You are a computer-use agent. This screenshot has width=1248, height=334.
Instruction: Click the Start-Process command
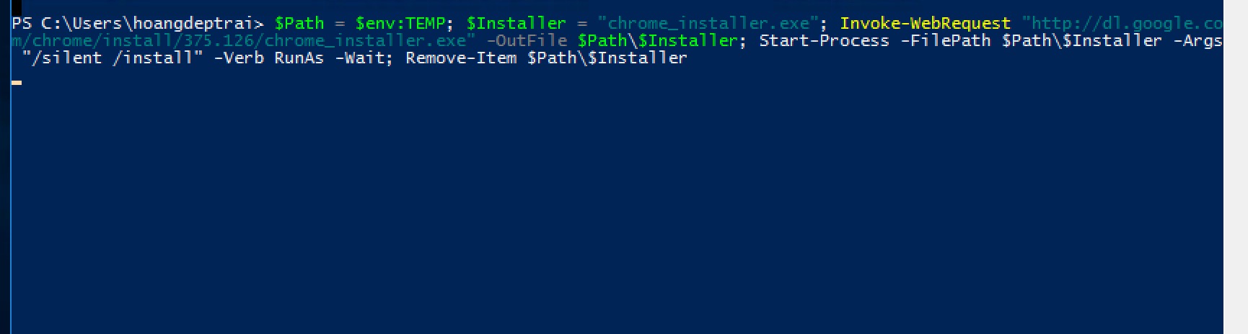click(x=824, y=41)
